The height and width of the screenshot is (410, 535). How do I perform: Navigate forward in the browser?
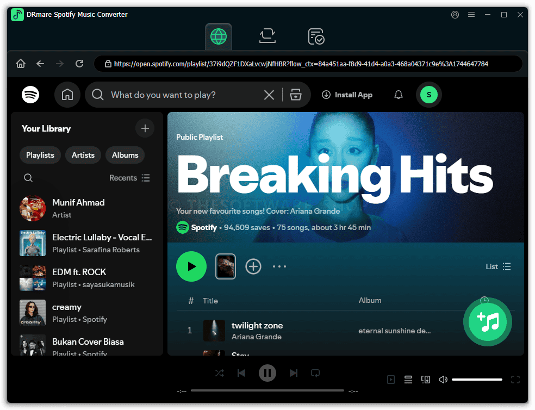(x=60, y=64)
